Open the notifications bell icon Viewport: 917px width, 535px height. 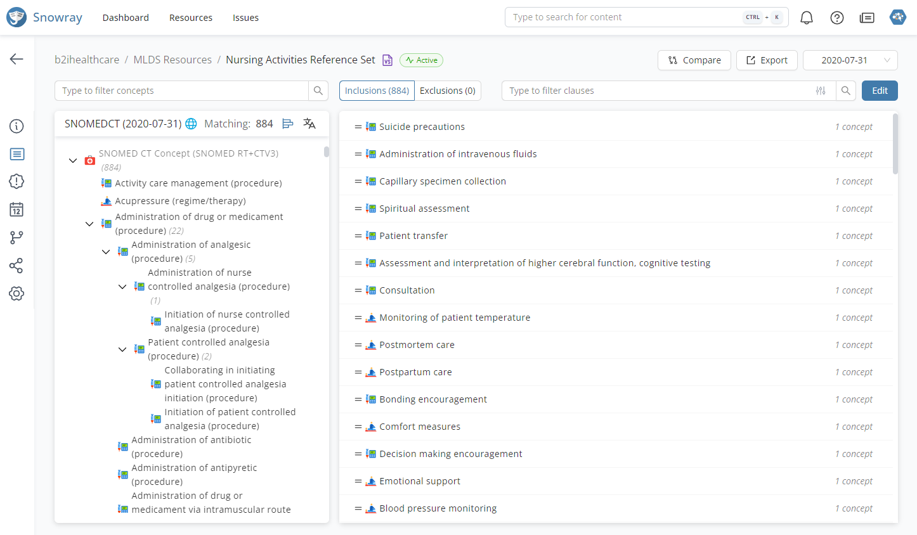(806, 18)
